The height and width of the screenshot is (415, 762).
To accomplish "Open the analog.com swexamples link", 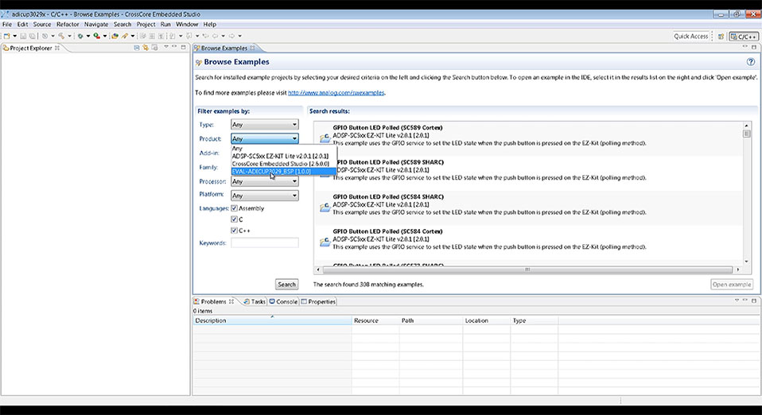I will click(x=336, y=92).
